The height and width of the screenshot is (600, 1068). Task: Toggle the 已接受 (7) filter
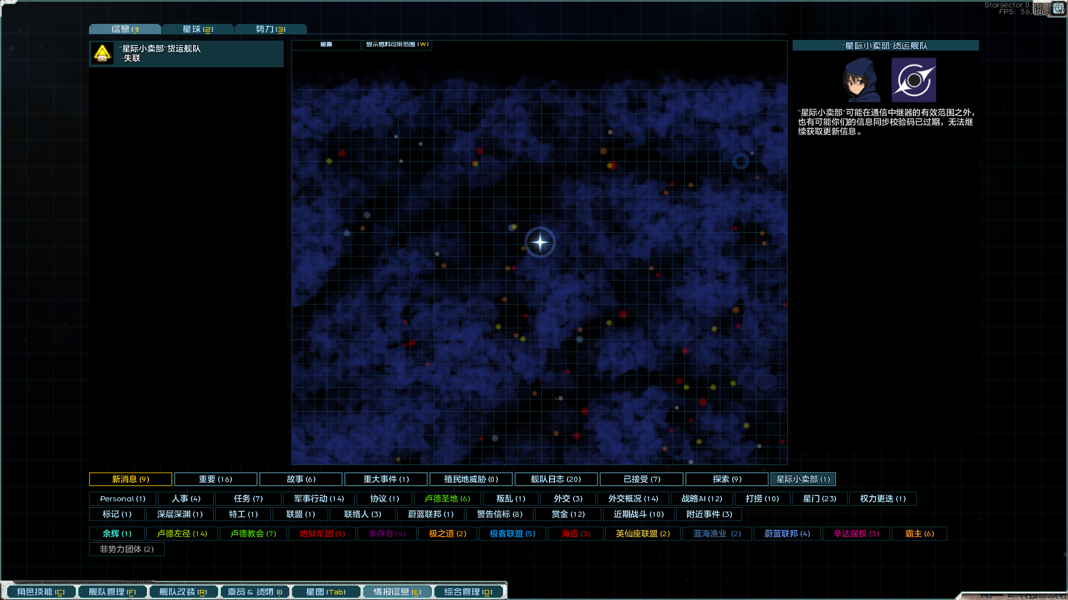(642, 479)
